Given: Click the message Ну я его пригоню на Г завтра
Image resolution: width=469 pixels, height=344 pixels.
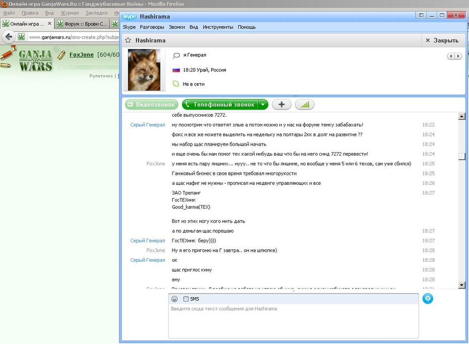Looking at the screenshot, I should [x=224, y=250].
